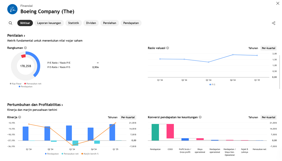
Task: Click Q3 '24 net income negative bar
Action: (75, 143)
